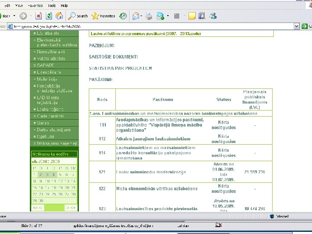312x234 pixels.
Task: Open Iepirkumi sidebar item
Action: (44, 136)
